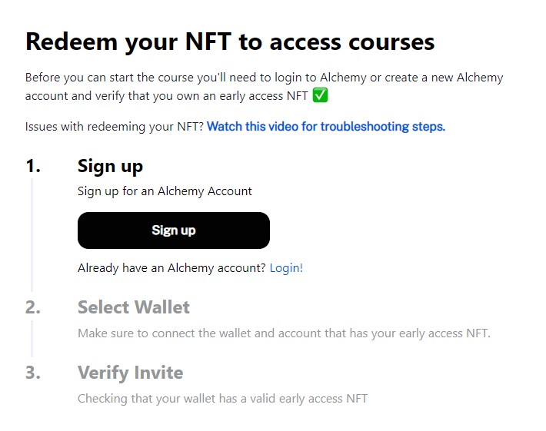Click the green check mark emoji
The image size is (546, 431).
point(320,96)
